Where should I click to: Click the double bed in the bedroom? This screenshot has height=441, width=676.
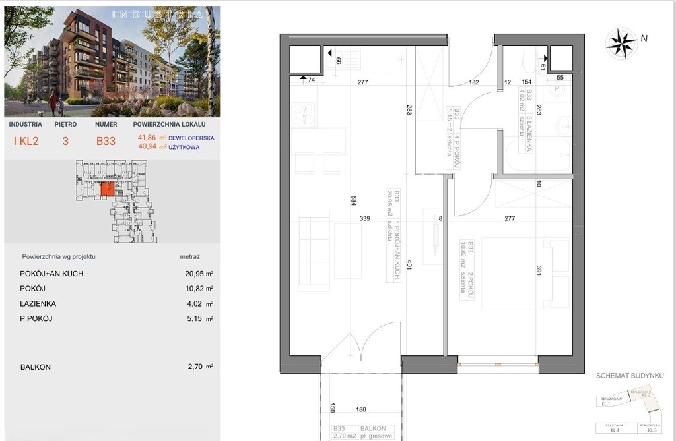click(x=525, y=274)
